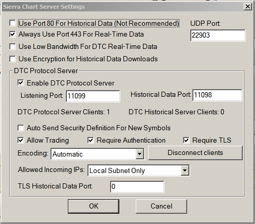Uncheck Always Use Port 443 For Real-Time Data
This screenshot has width=255, height=224.
pos(13,34)
